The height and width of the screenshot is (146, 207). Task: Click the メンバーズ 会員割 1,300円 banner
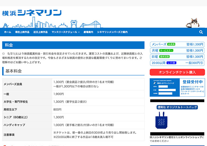pos(177,44)
